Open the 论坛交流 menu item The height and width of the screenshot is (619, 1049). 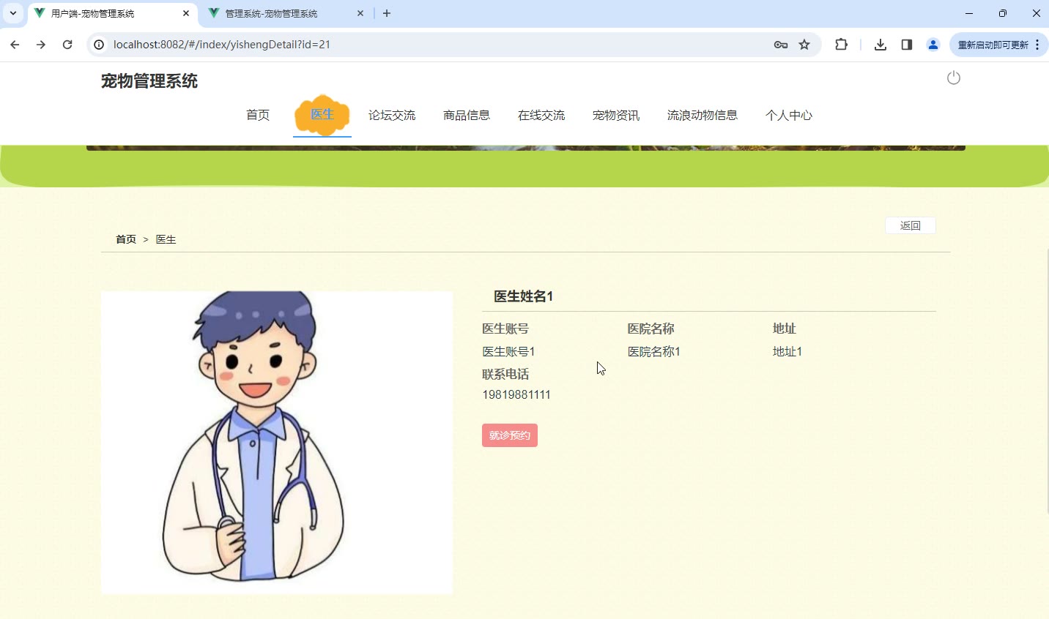click(x=392, y=115)
